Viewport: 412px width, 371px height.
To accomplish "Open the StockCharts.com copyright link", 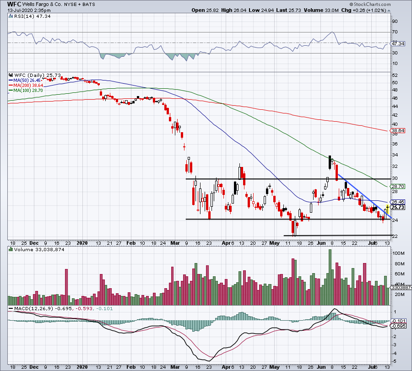I will [370, 4].
